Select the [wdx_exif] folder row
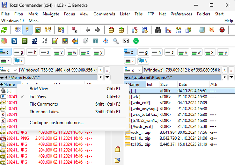Image resolution: width=235 pixels, height=165 pixels. click(x=180, y=103)
